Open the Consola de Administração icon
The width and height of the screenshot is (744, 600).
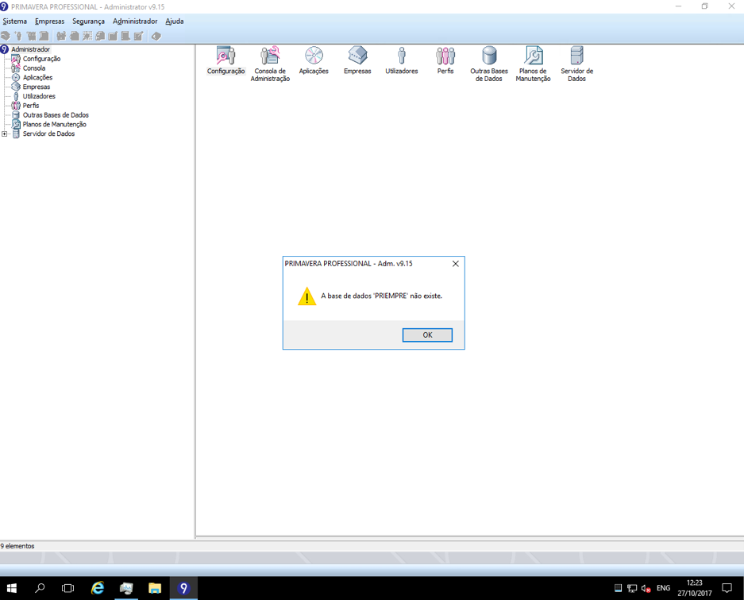270,64
